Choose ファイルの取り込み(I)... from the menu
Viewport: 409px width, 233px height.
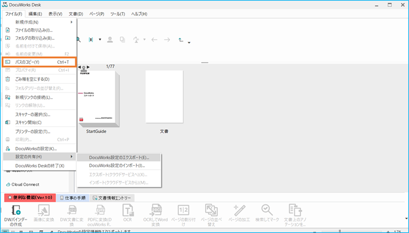[x=39, y=30]
